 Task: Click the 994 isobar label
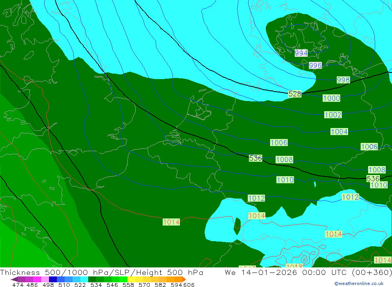[x=301, y=53]
